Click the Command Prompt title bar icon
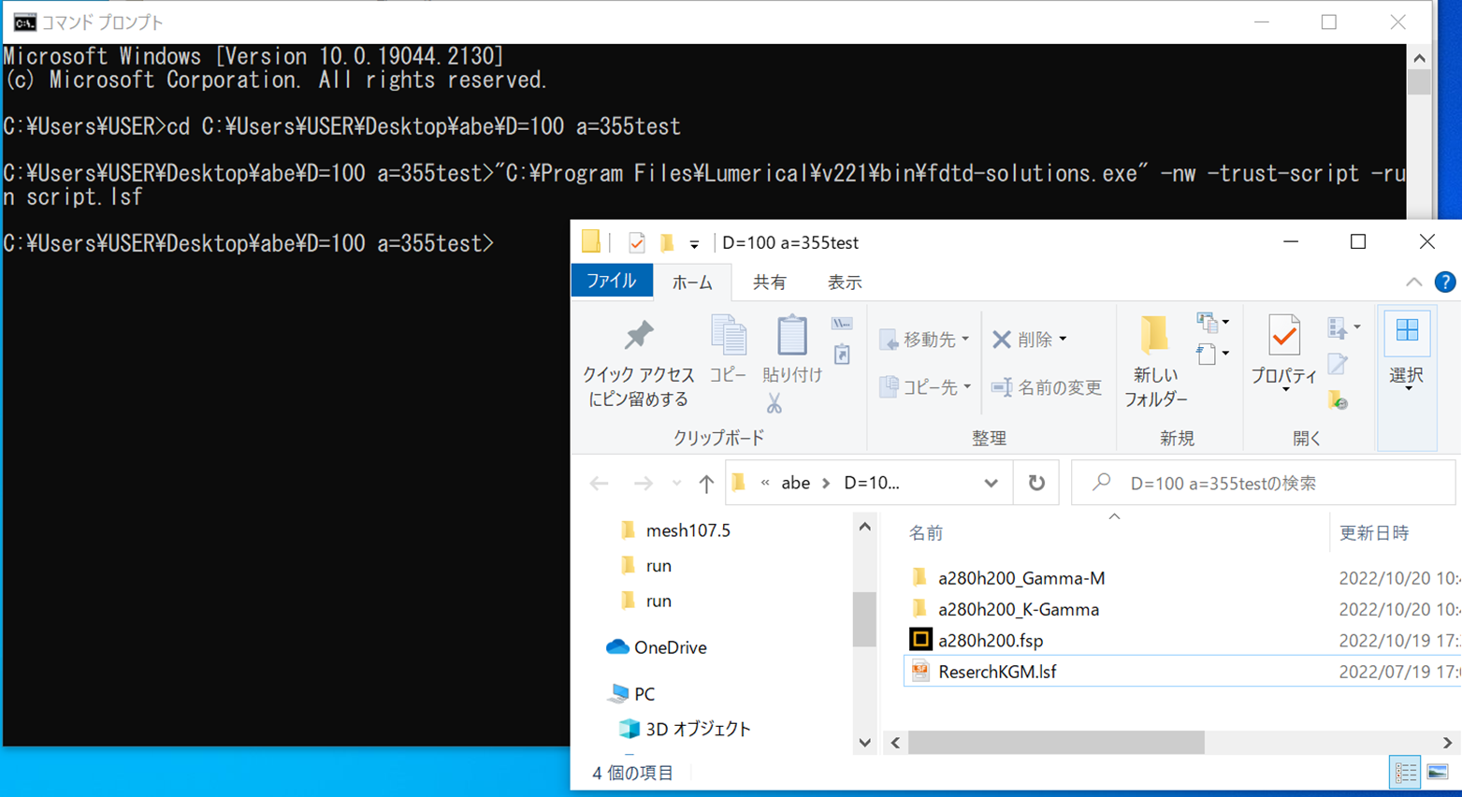1462x797 pixels. tap(24, 22)
